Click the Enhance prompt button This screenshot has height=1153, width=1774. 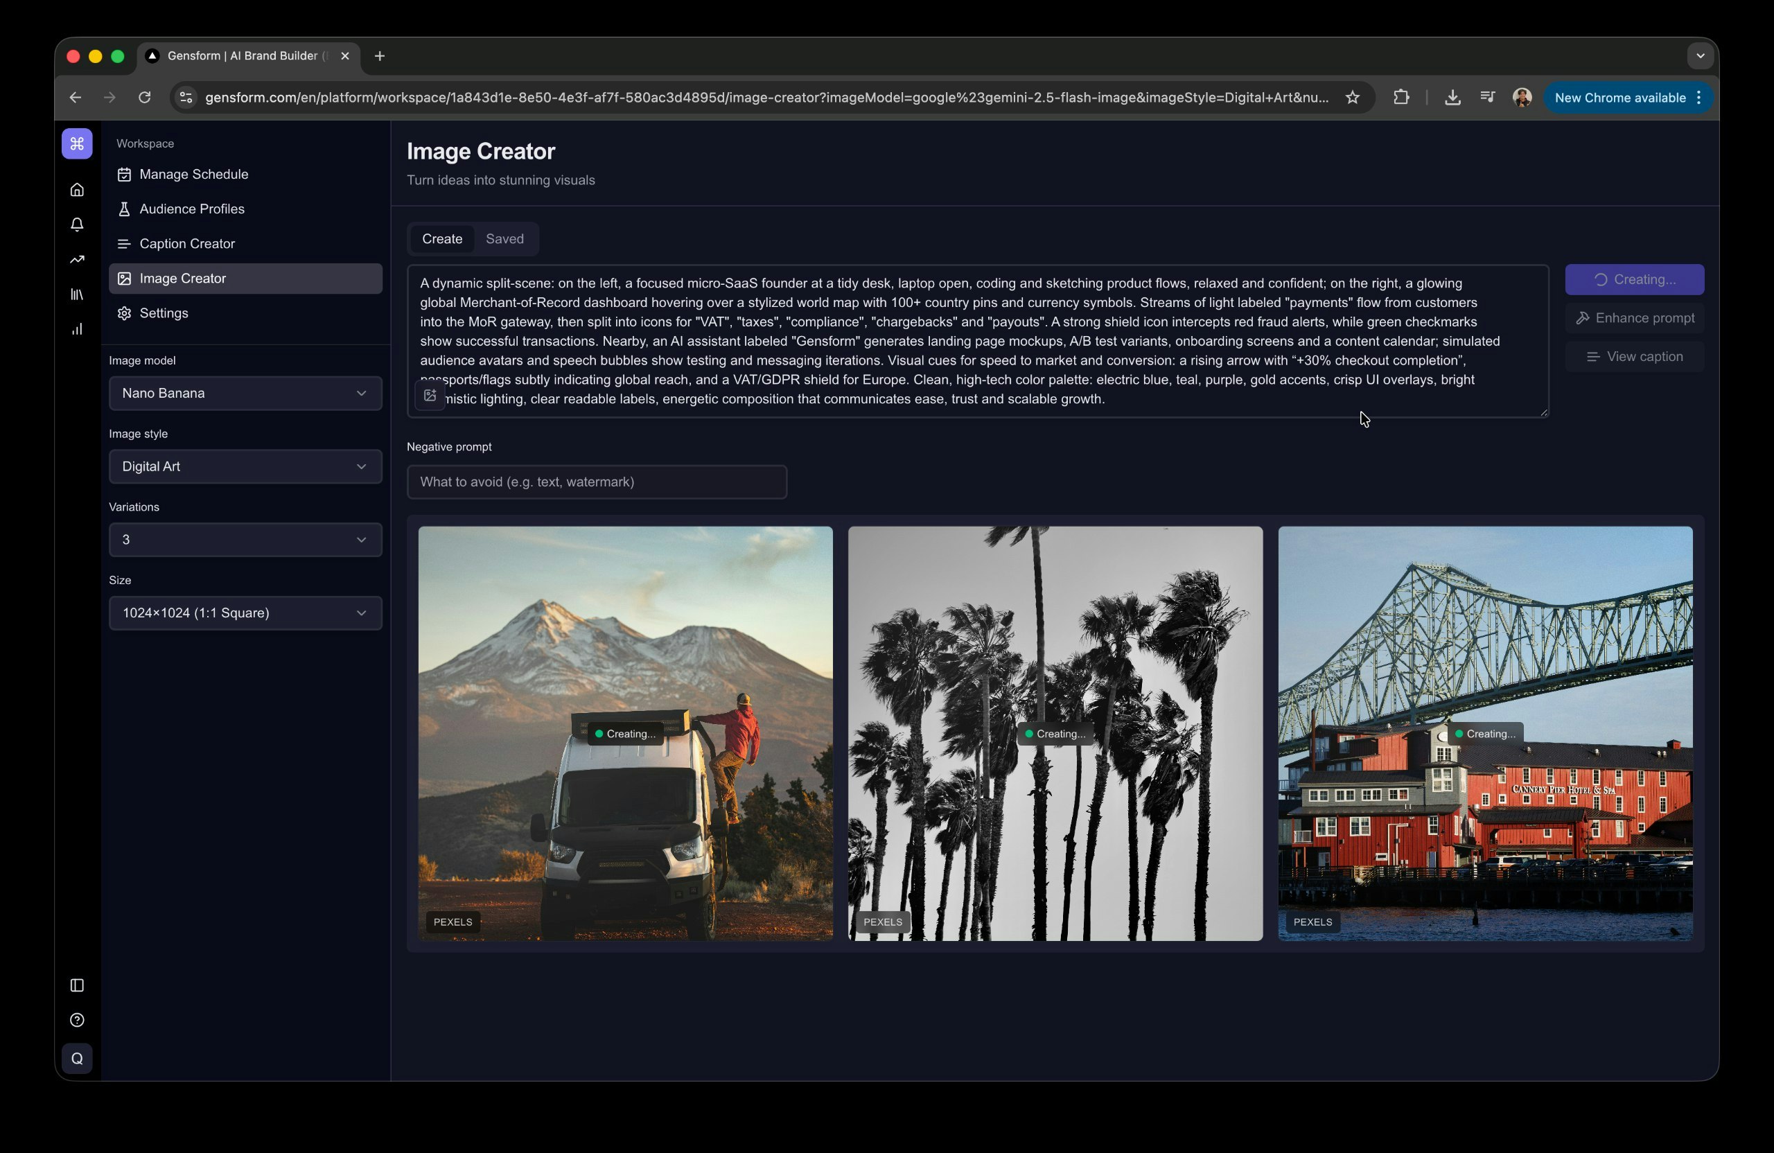(x=1635, y=317)
